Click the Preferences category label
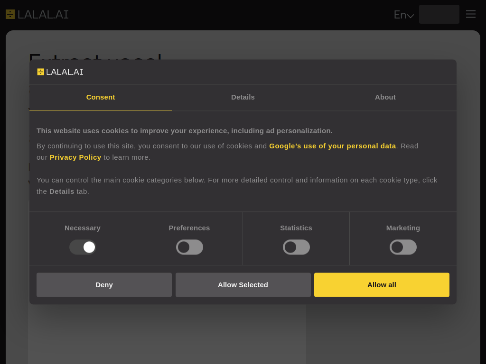The width and height of the screenshot is (486, 364). click(x=189, y=228)
